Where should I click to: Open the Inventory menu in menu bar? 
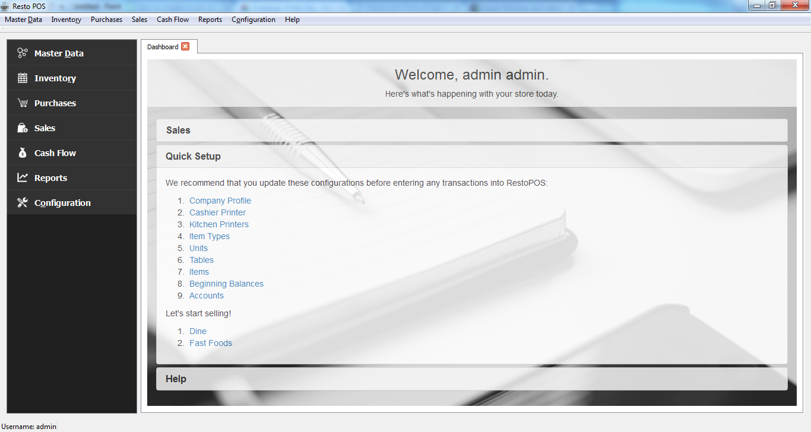[x=66, y=20]
